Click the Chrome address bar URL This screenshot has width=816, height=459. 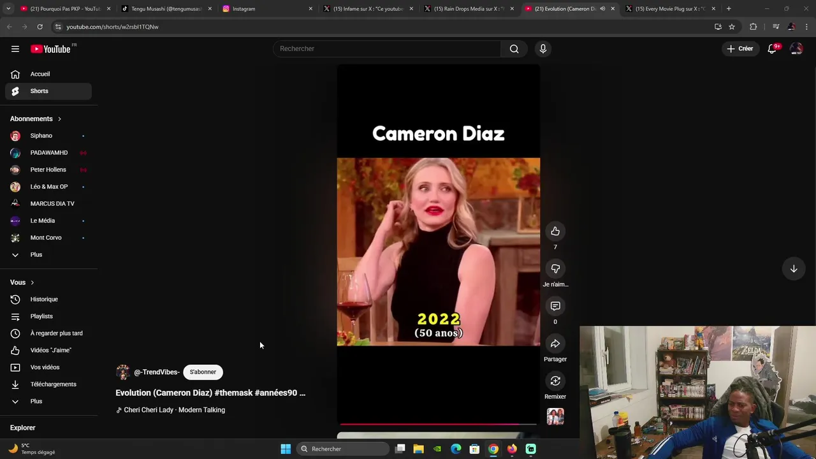point(112,27)
